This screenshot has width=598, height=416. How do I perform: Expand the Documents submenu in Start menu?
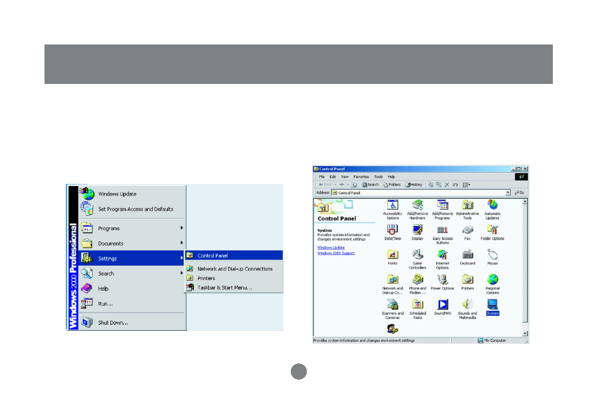click(x=132, y=243)
